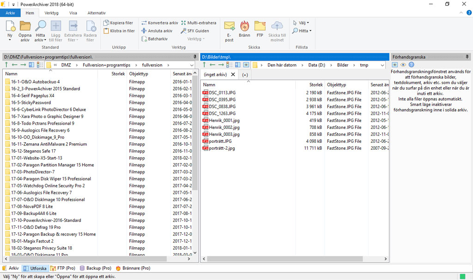
Task: Select file DSC_0113.JPG
Action: pyautogui.click(x=222, y=92)
